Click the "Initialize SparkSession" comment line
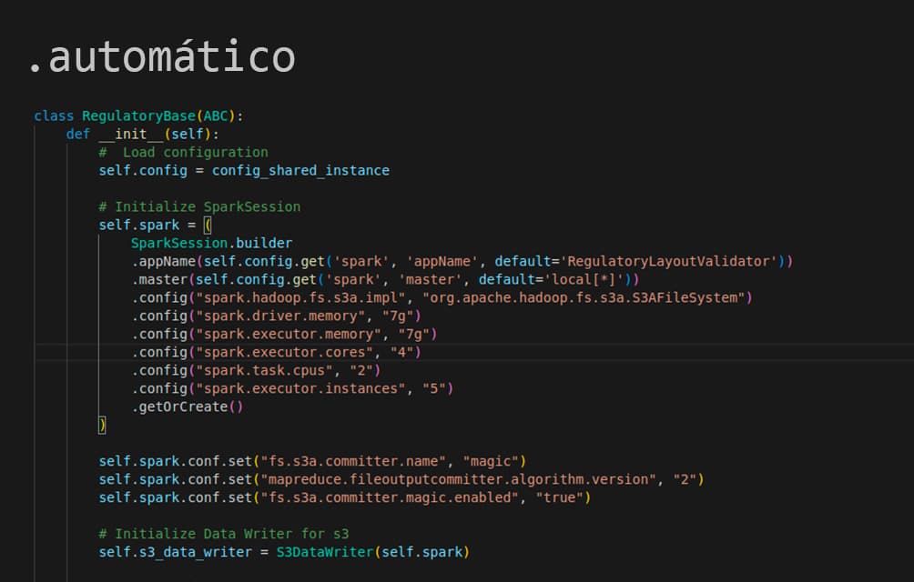The height and width of the screenshot is (582, 914). point(199,206)
